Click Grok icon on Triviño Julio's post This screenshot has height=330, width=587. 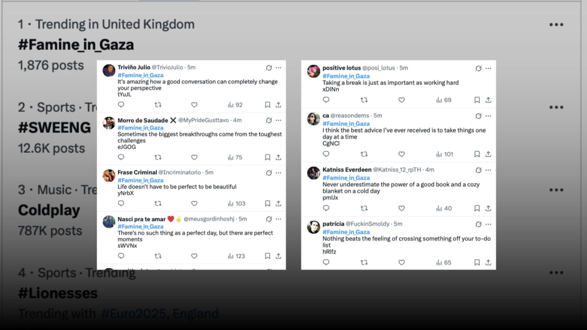tap(269, 68)
